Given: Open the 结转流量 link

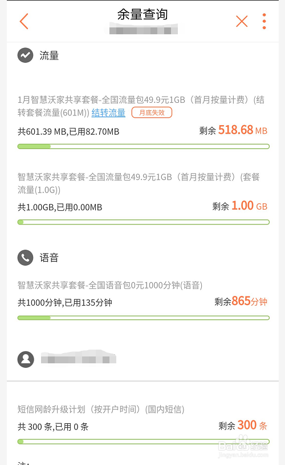Looking at the screenshot, I should point(108,113).
